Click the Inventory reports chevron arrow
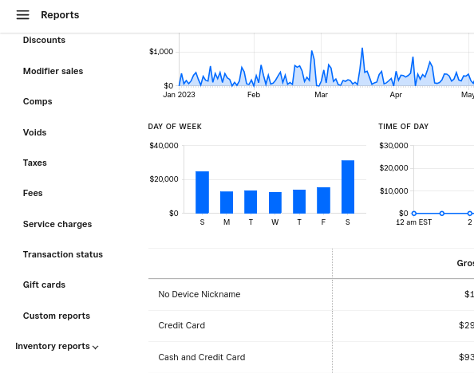The image size is (474, 373). 96,347
